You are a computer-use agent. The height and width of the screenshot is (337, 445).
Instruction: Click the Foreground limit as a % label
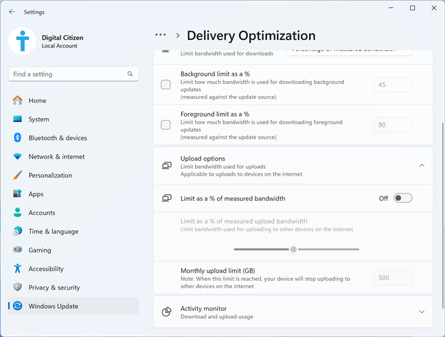pos(215,114)
